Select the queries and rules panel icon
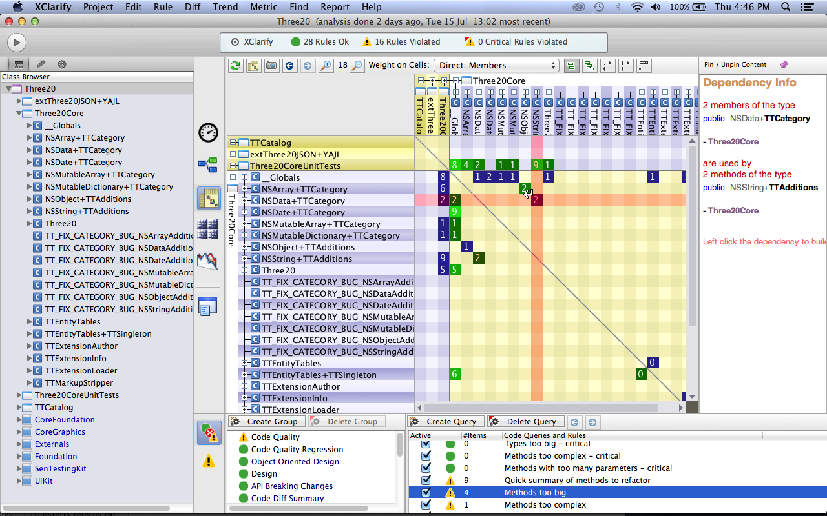The height and width of the screenshot is (516, 827). (x=209, y=433)
